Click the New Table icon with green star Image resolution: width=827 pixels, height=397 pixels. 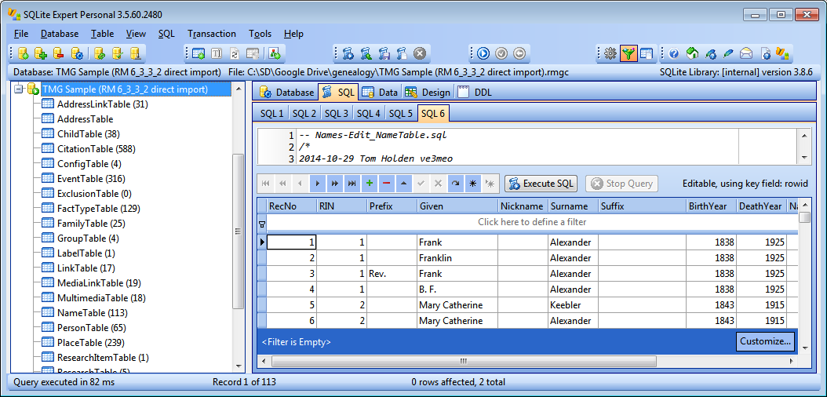point(199,53)
